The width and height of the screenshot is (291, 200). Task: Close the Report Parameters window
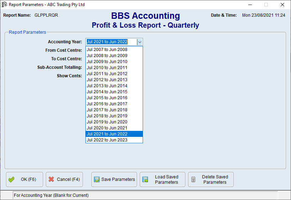coord(282,5)
